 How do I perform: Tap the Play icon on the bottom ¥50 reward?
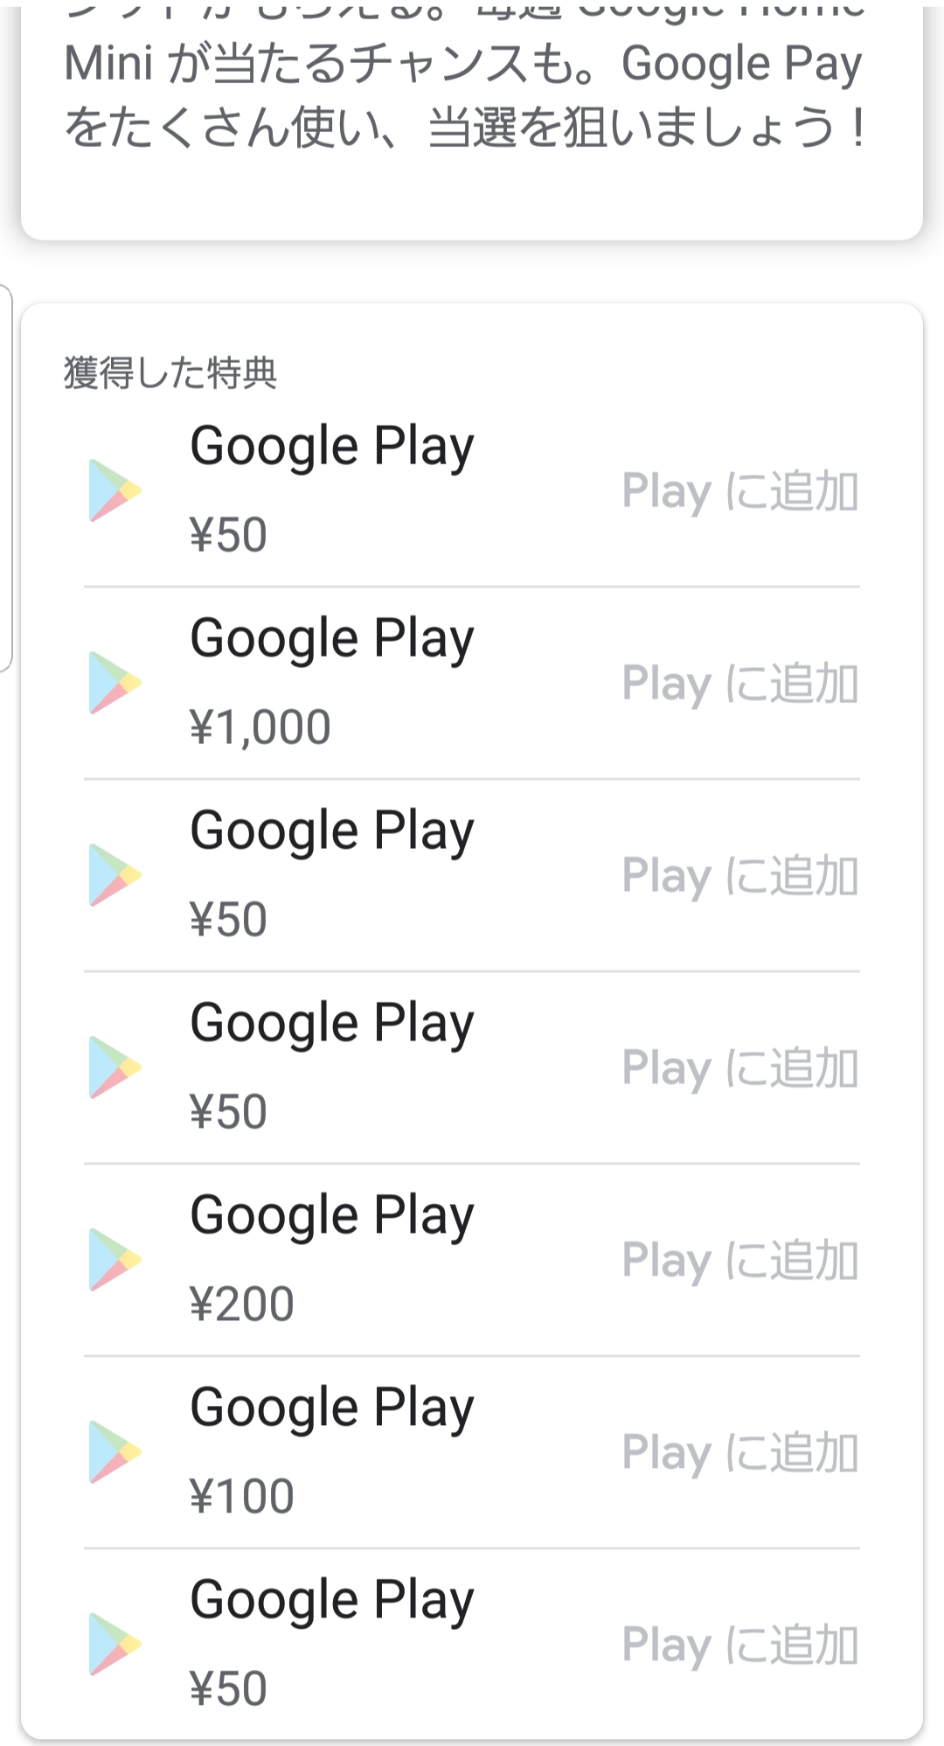[115, 1645]
